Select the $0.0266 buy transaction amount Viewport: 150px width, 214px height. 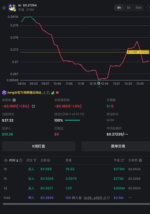click(47, 179)
